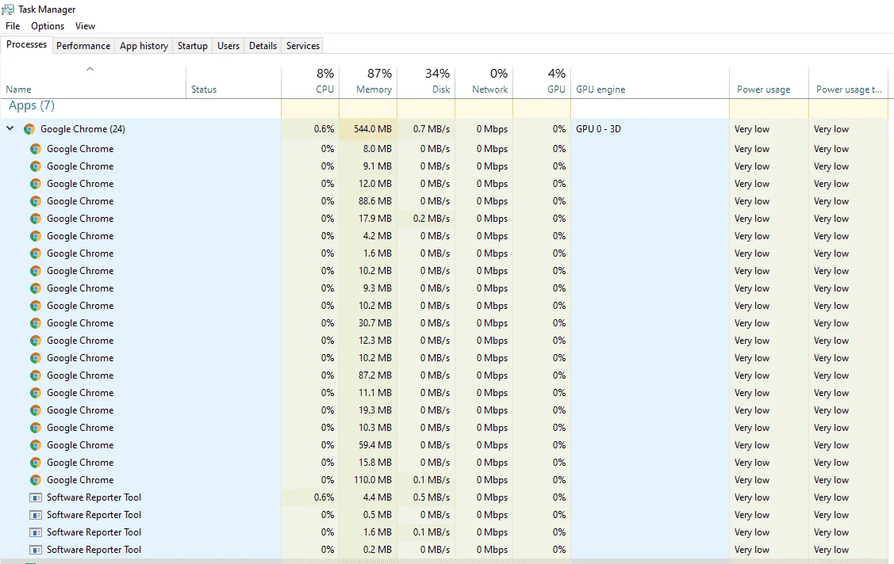
Task: Sort processes by the Disk column
Action: pos(427,81)
